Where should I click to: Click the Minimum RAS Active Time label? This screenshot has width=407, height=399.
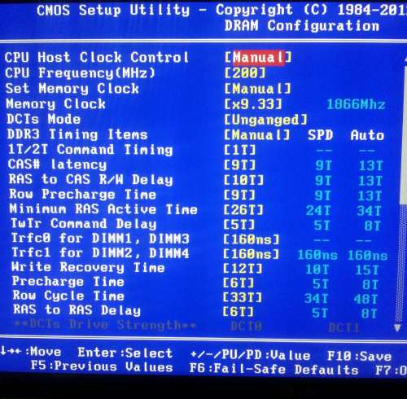[x=103, y=209]
